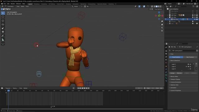Click the green Y axis gizmo

(x=159, y=16)
